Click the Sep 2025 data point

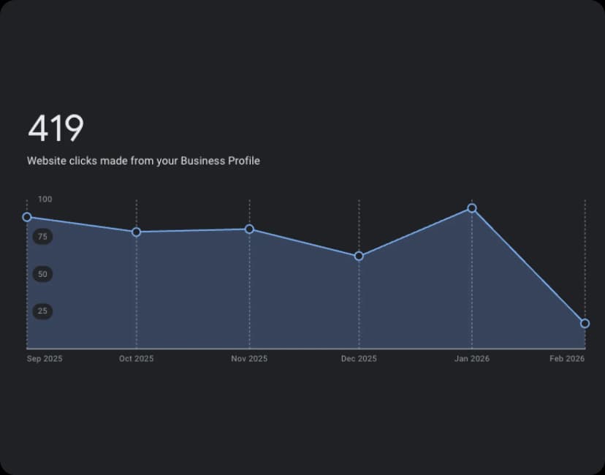[27, 217]
